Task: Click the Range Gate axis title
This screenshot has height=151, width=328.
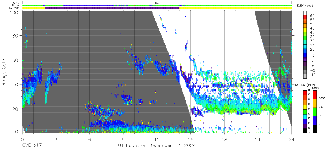Action: click(x=4, y=72)
